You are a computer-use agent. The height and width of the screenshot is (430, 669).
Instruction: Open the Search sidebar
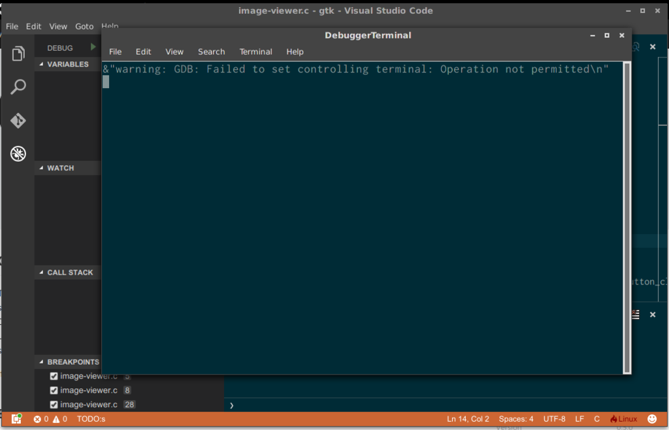[18, 86]
